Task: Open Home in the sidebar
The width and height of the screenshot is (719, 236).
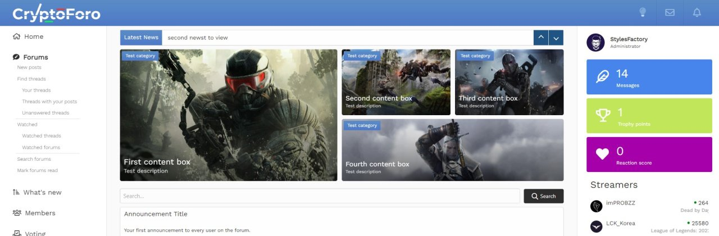Action: click(x=33, y=37)
